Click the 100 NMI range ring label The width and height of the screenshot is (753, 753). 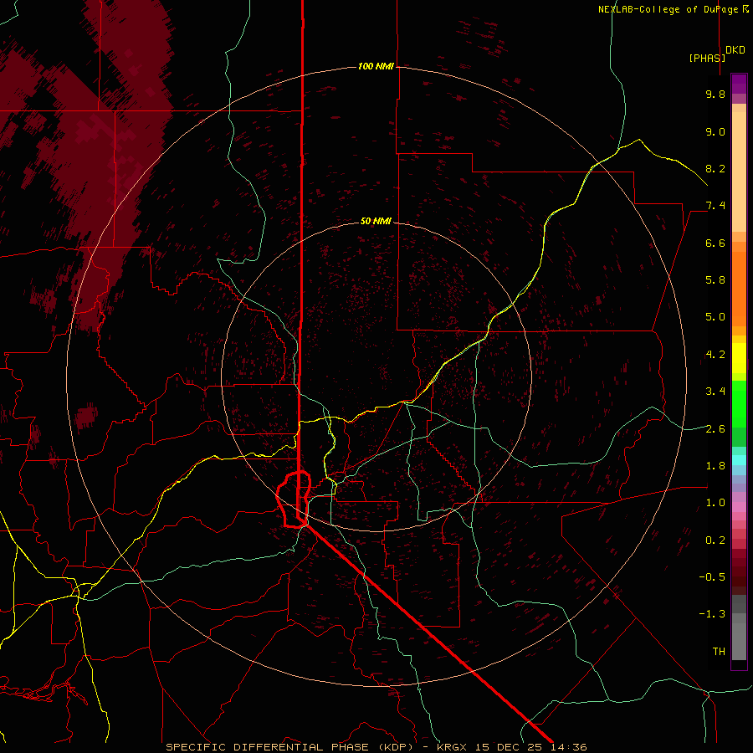pos(376,66)
